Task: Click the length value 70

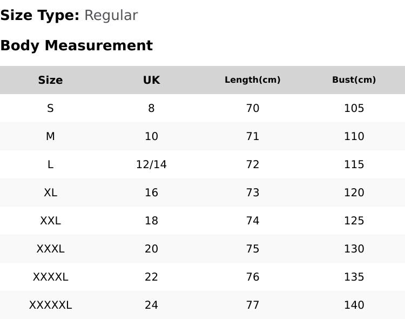Action: [253, 108]
